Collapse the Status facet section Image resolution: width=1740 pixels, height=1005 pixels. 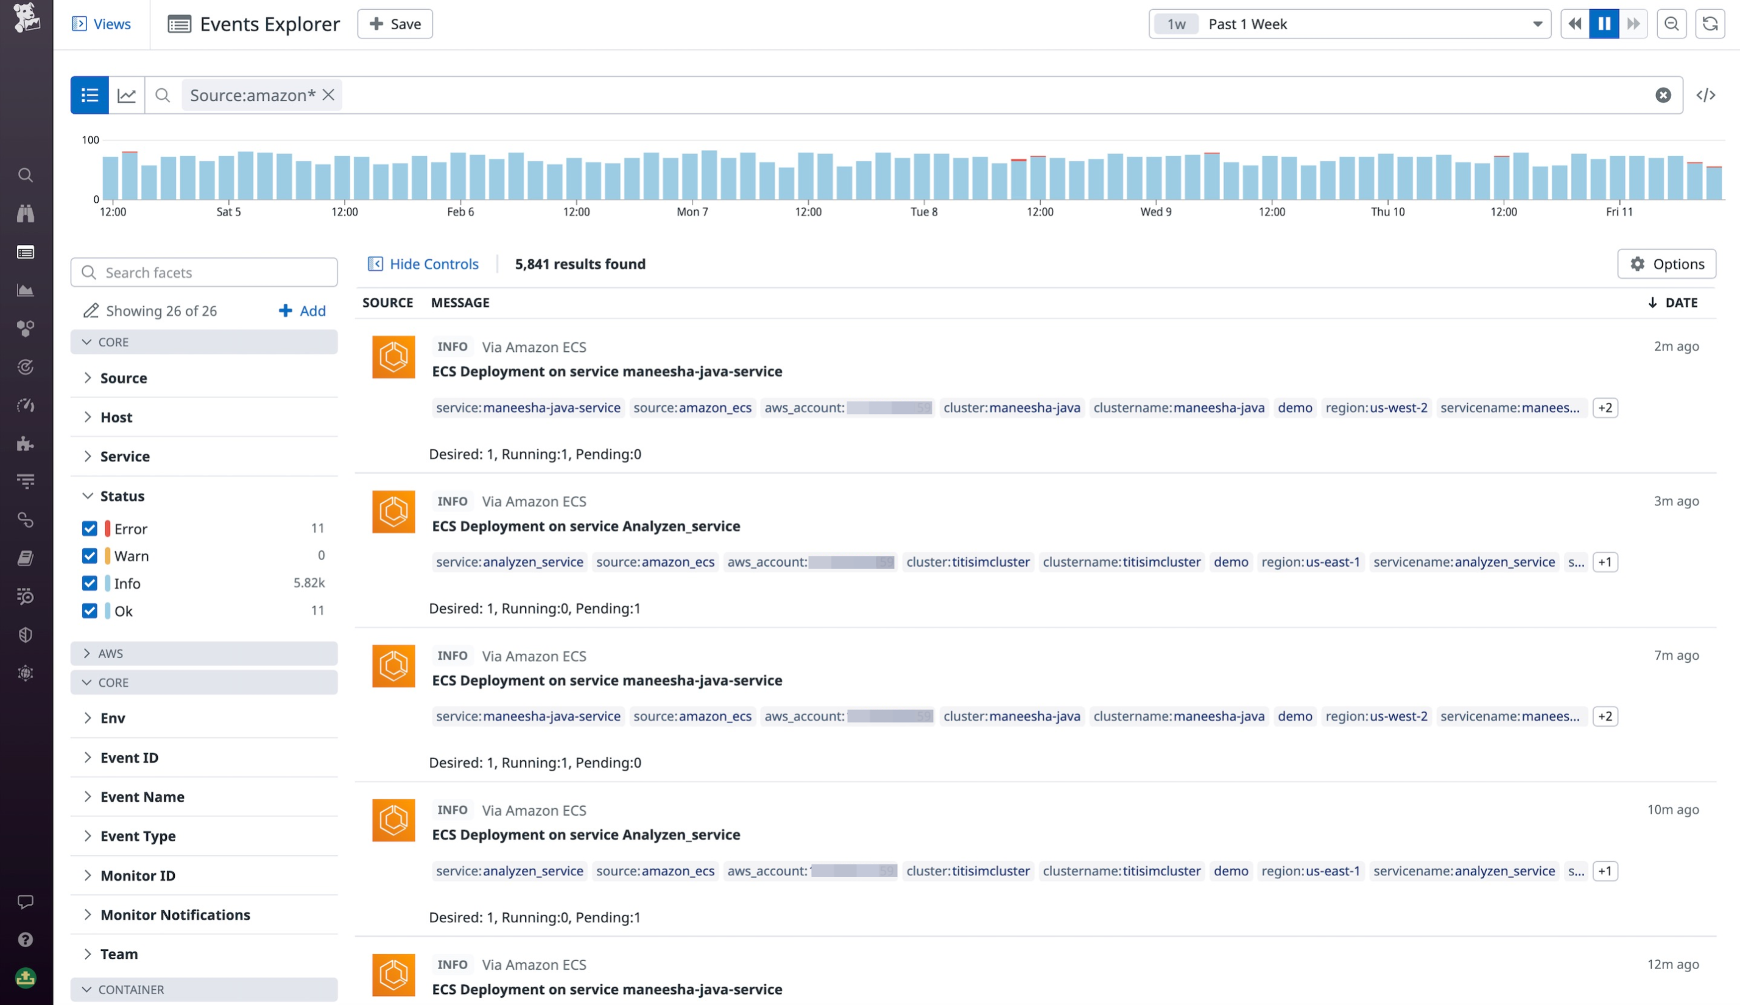coord(88,495)
